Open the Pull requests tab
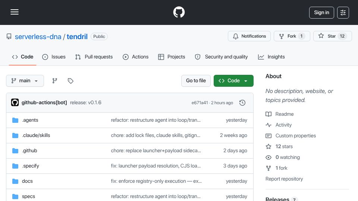358x201 pixels. click(94, 57)
